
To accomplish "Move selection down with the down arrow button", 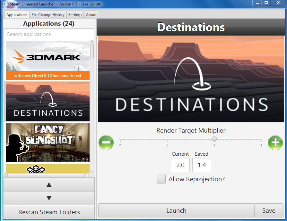I will coord(49,198).
